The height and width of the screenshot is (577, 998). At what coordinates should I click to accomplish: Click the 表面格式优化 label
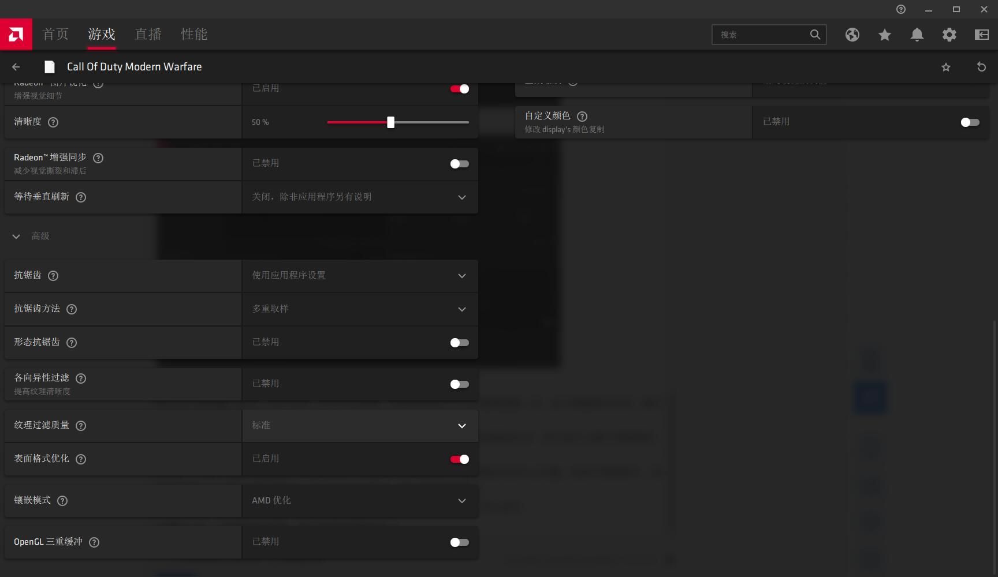tap(42, 459)
